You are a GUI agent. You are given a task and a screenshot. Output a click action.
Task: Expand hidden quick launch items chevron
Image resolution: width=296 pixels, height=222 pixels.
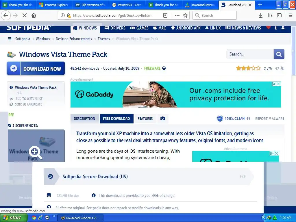click(x=54, y=216)
